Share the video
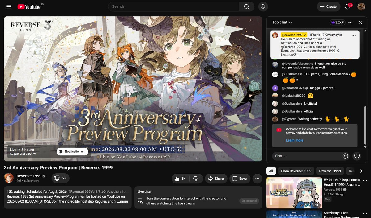This screenshot has width=371, height=218. [216, 179]
